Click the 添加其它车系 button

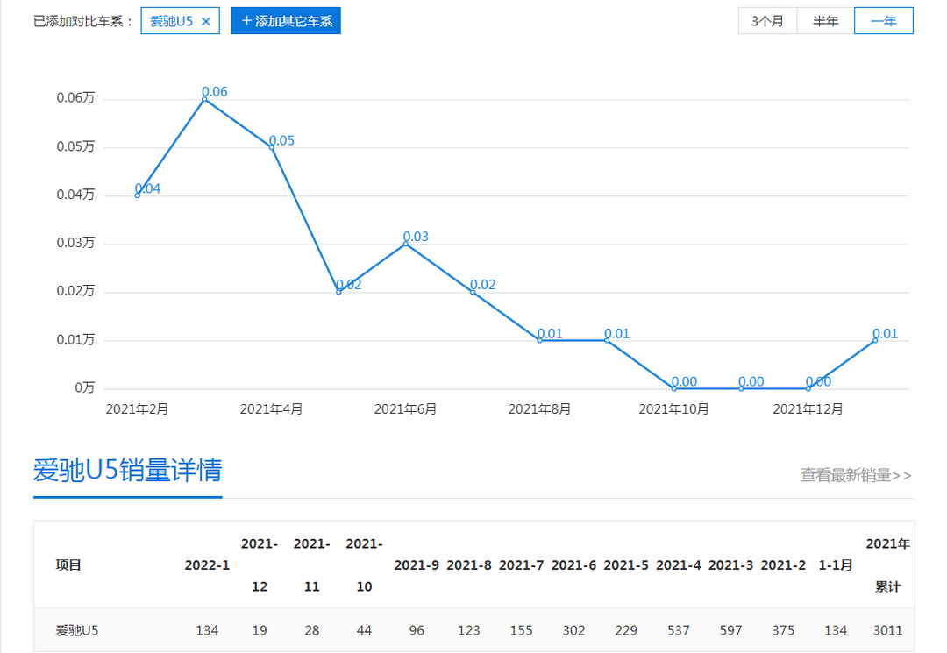286,21
